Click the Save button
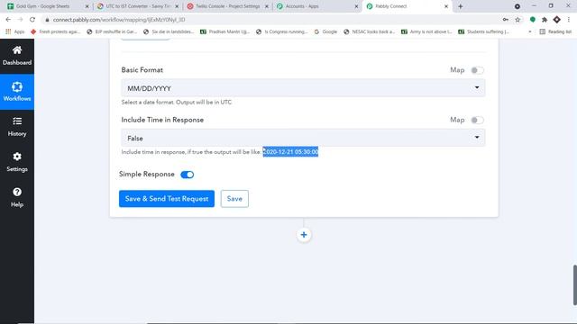577x324 pixels. 234,199
